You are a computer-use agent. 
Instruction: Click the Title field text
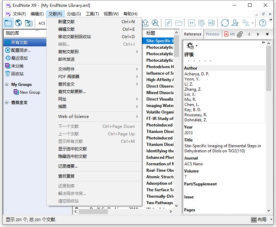coord(223,148)
